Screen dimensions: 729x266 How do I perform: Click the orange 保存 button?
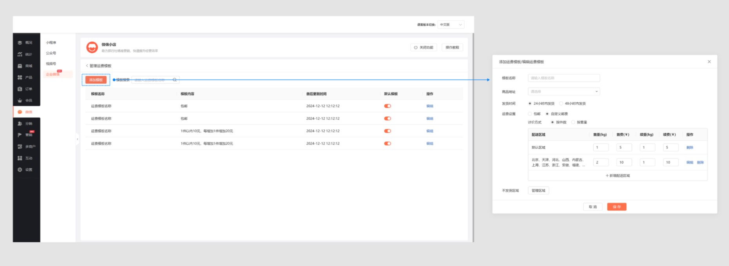(x=617, y=207)
